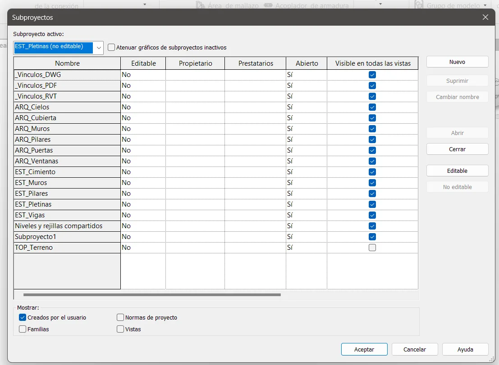Click the Prestatarios column header
Screen dimensions: 499x365
point(256,63)
